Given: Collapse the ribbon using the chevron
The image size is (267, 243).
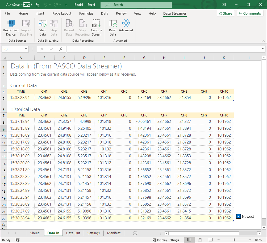Looking at the screenshot, I should pyautogui.click(x=263, y=41).
